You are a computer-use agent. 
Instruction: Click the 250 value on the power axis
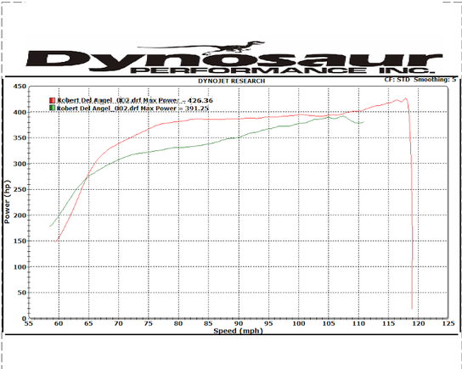[20, 189]
